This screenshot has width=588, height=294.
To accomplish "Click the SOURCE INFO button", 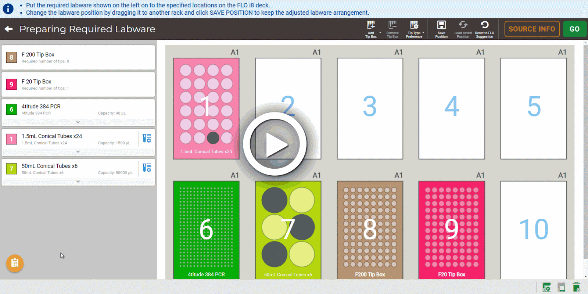I will (x=532, y=29).
